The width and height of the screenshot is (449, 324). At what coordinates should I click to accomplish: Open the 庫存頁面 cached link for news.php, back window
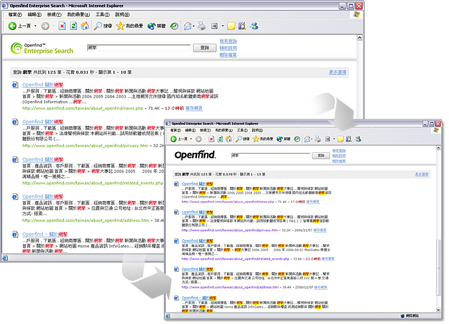[194, 108]
